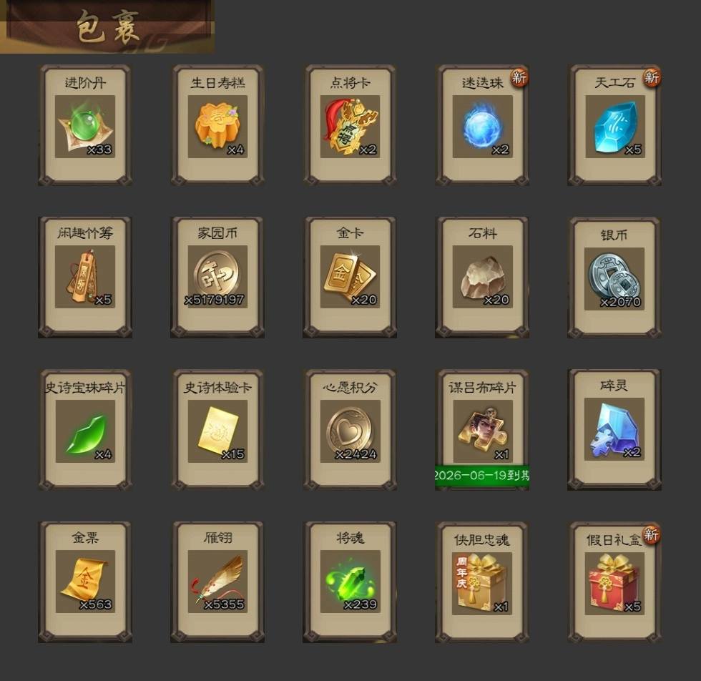701x681 pixels.
Task: Click the 将魂 green soul crystal
Action: [350, 582]
